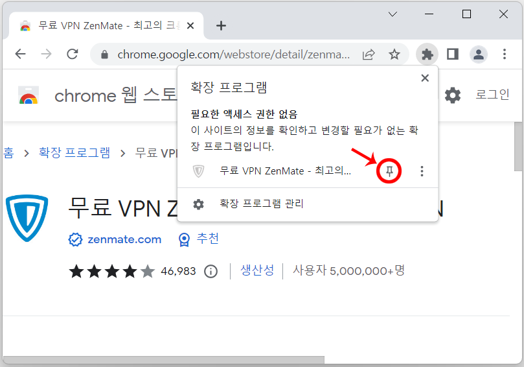
Task: Click the '사용자 5,000,000+명' user count text
Action: point(348,270)
